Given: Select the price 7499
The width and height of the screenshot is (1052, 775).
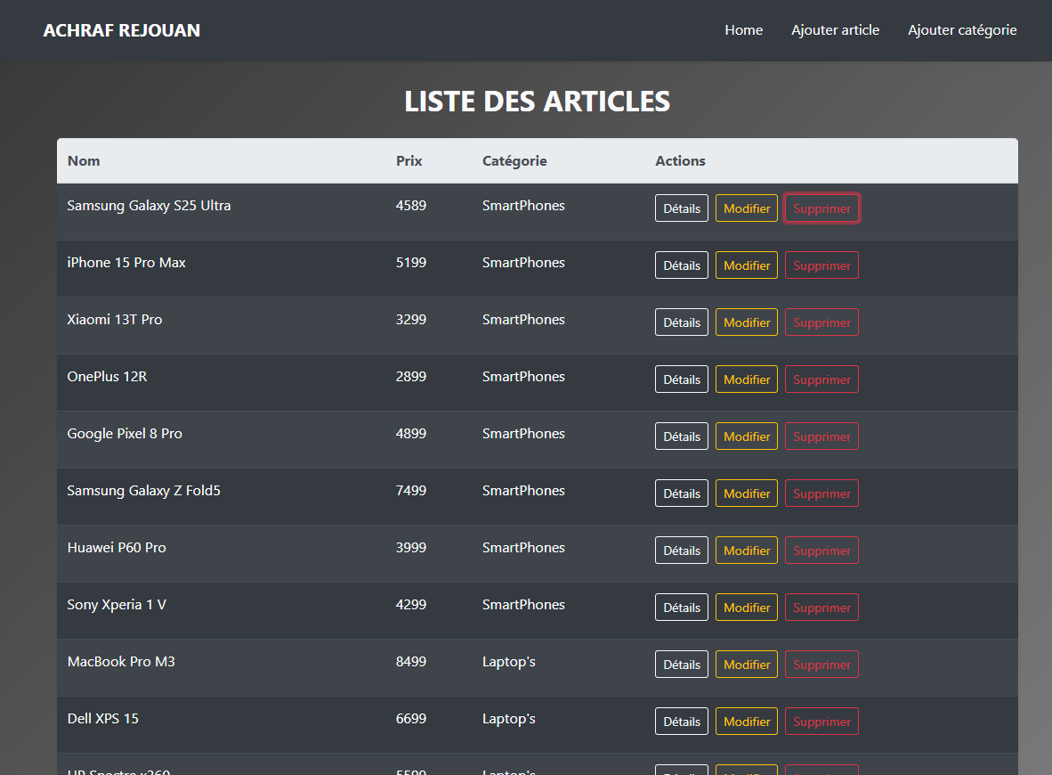Looking at the screenshot, I should (411, 491).
